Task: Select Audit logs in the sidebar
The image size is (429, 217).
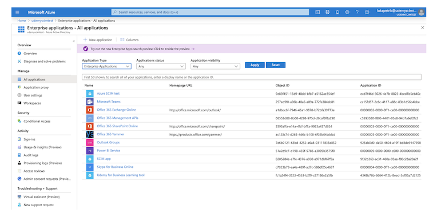Action: click(31, 155)
